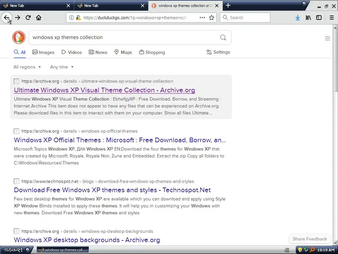The height and width of the screenshot is (254, 338).
Task: Show site information icon in address bar
Action: click(x=72, y=18)
